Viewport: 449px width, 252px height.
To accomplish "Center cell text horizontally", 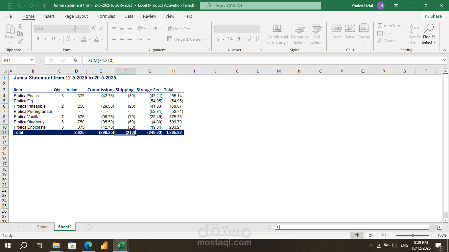I will click(122, 39).
